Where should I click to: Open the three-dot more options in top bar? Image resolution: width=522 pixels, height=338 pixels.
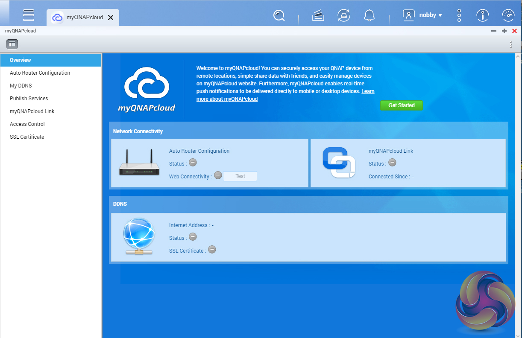click(x=459, y=15)
